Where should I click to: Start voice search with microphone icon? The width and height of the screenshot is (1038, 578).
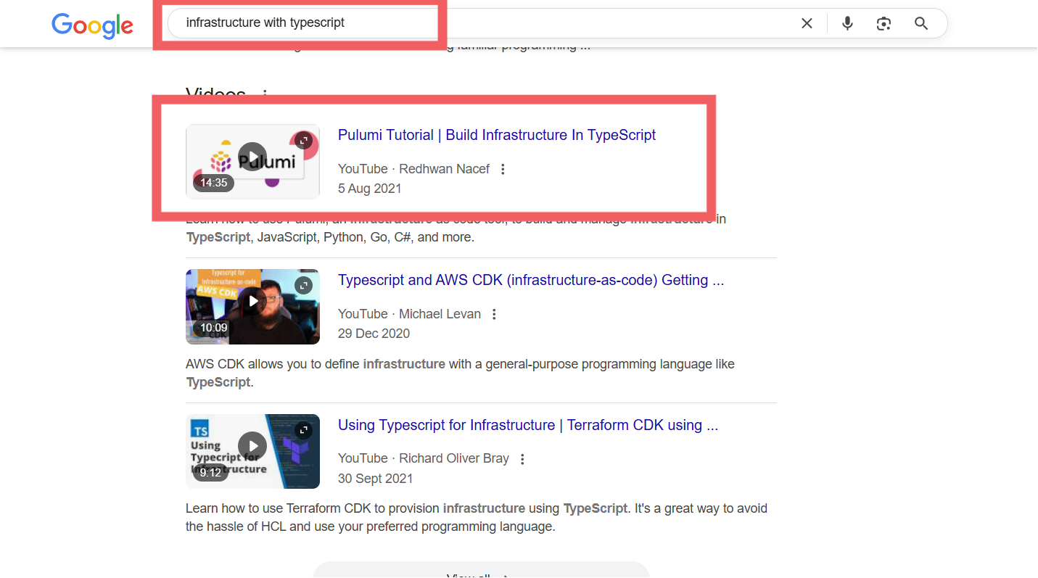click(847, 23)
